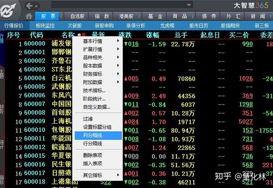This screenshot has width=273, height=188.
Task: Select the 新三板 sub-tab
Action: click(x=262, y=26)
